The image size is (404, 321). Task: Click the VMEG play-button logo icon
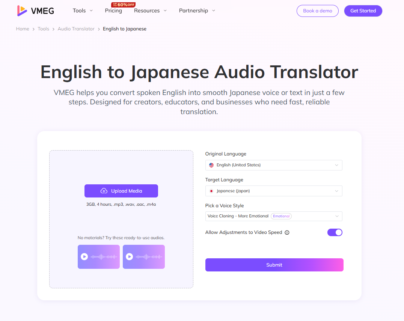21,11
